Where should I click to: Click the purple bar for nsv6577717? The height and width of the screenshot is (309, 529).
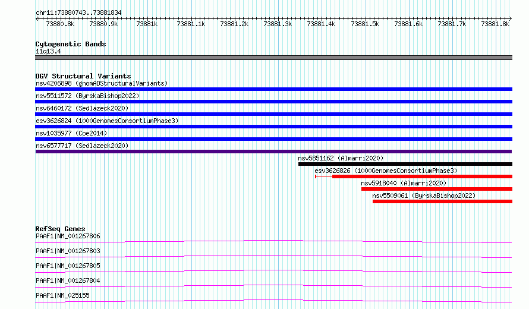tap(273, 152)
